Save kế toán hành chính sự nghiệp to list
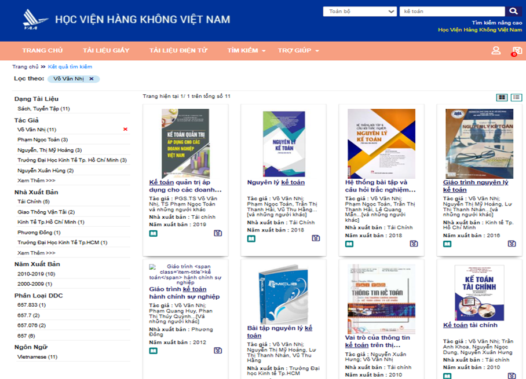This screenshot has height=379, width=526. [218, 351]
